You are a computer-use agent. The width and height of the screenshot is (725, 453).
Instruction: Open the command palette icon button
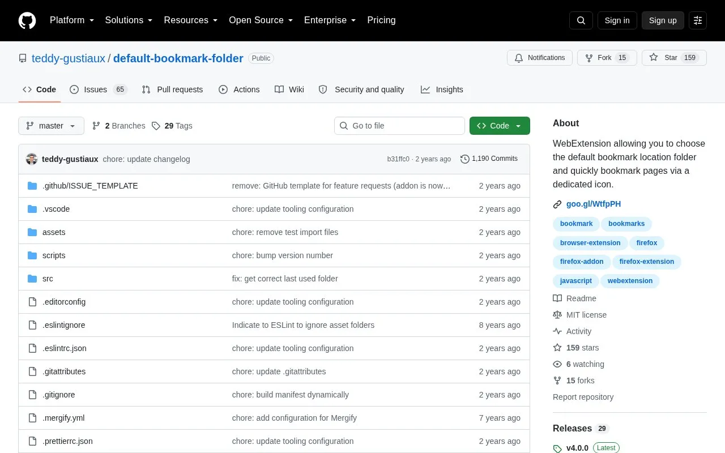tap(698, 20)
